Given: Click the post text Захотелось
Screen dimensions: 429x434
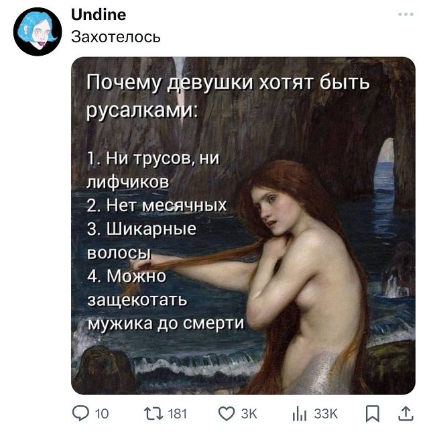Looking at the screenshot, I should (x=115, y=37).
